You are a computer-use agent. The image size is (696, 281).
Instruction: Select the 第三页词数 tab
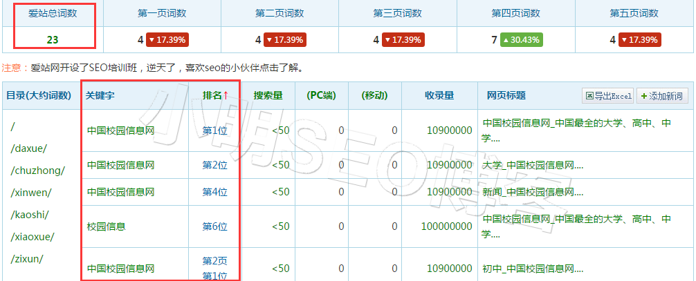398,13
